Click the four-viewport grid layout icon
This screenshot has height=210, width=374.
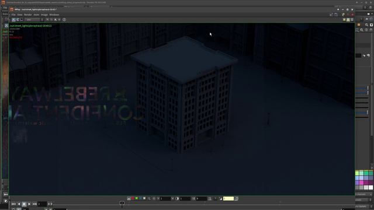point(352,20)
